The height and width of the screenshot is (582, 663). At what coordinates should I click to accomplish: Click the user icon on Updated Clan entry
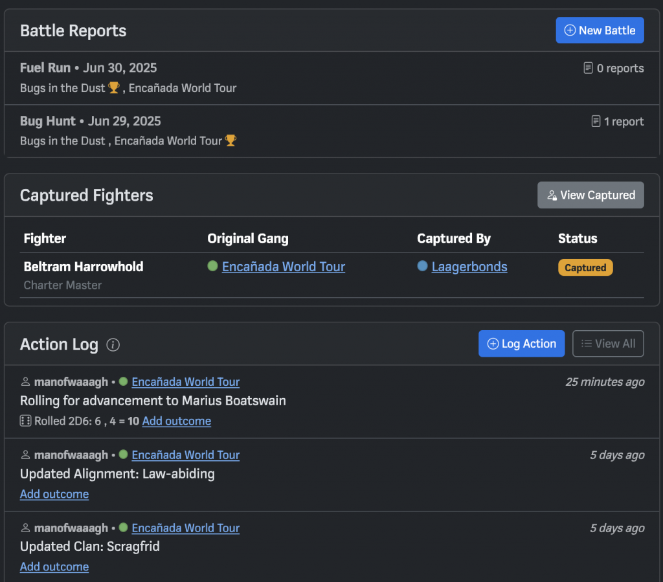(x=26, y=528)
